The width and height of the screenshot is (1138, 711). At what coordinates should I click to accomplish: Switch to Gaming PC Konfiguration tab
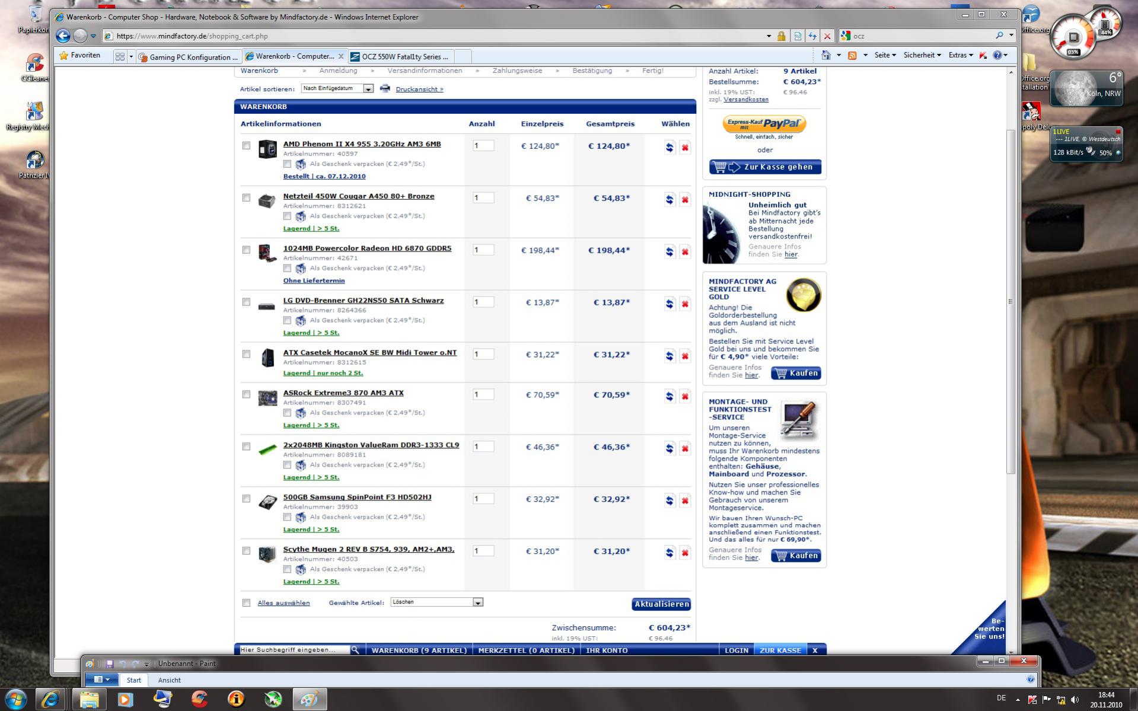point(188,57)
